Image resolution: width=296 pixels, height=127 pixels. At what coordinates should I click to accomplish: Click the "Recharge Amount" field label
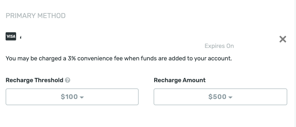click(180, 80)
